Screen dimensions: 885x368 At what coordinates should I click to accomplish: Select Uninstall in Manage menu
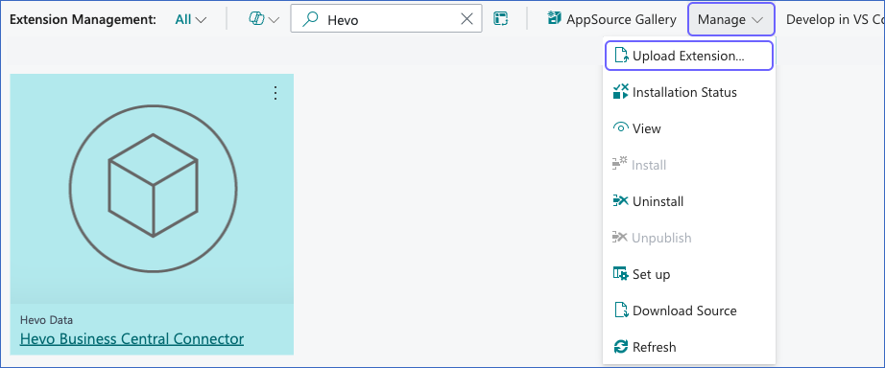688,201
